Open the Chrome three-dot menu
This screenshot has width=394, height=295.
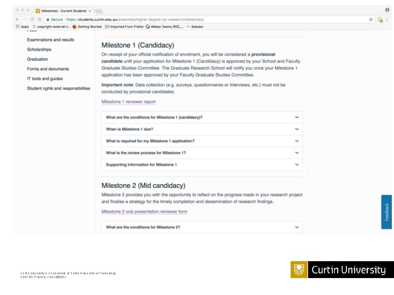(387, 19)
